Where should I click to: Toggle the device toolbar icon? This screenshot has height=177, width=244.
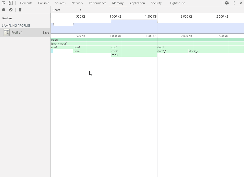point(10,3)
